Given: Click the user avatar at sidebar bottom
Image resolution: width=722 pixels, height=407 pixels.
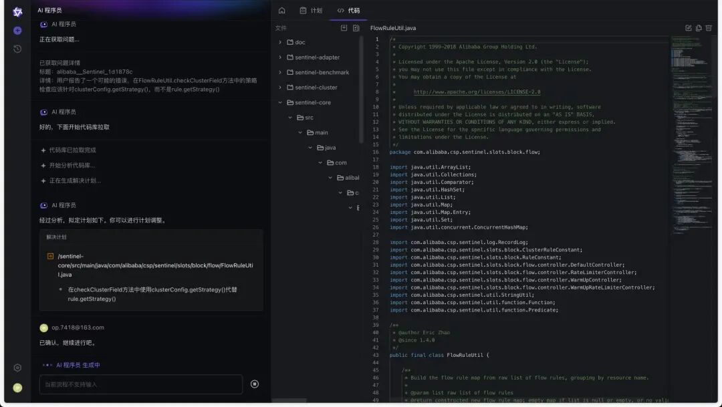Looking at the screenshot, I should click(x=17, y=388).
